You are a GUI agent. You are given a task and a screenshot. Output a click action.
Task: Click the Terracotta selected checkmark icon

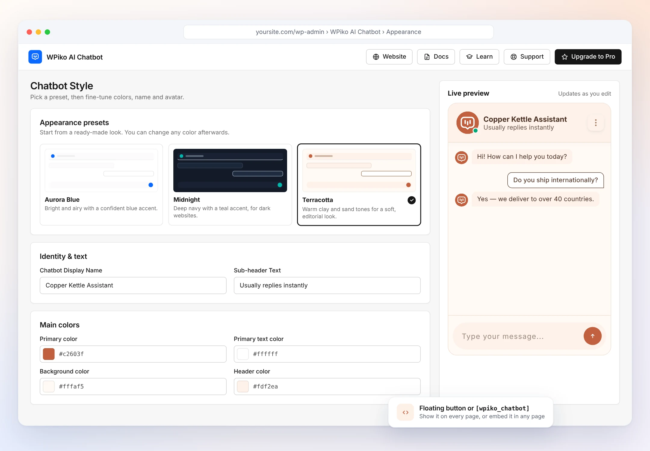(x=411, y=200)
